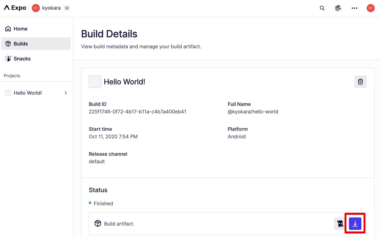Click the Hello World! sidebar project thumbnail
Viewport: 381px width, 238px height.
(x=8, y=93)
